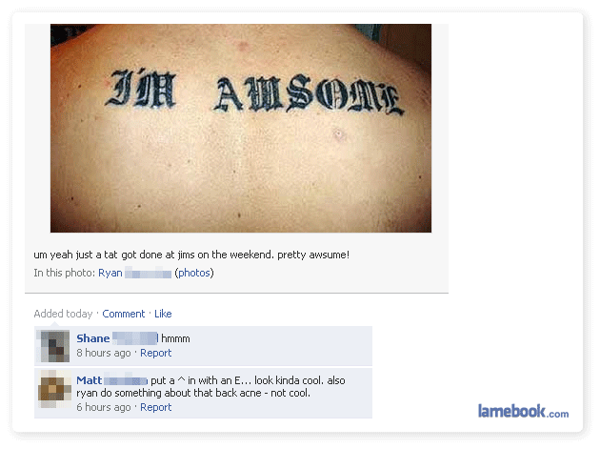Click Shane's 'hmmm' comment text
The height and width of the screenshot is (449, 600).
pyautogui.click(x=175, y=338)
